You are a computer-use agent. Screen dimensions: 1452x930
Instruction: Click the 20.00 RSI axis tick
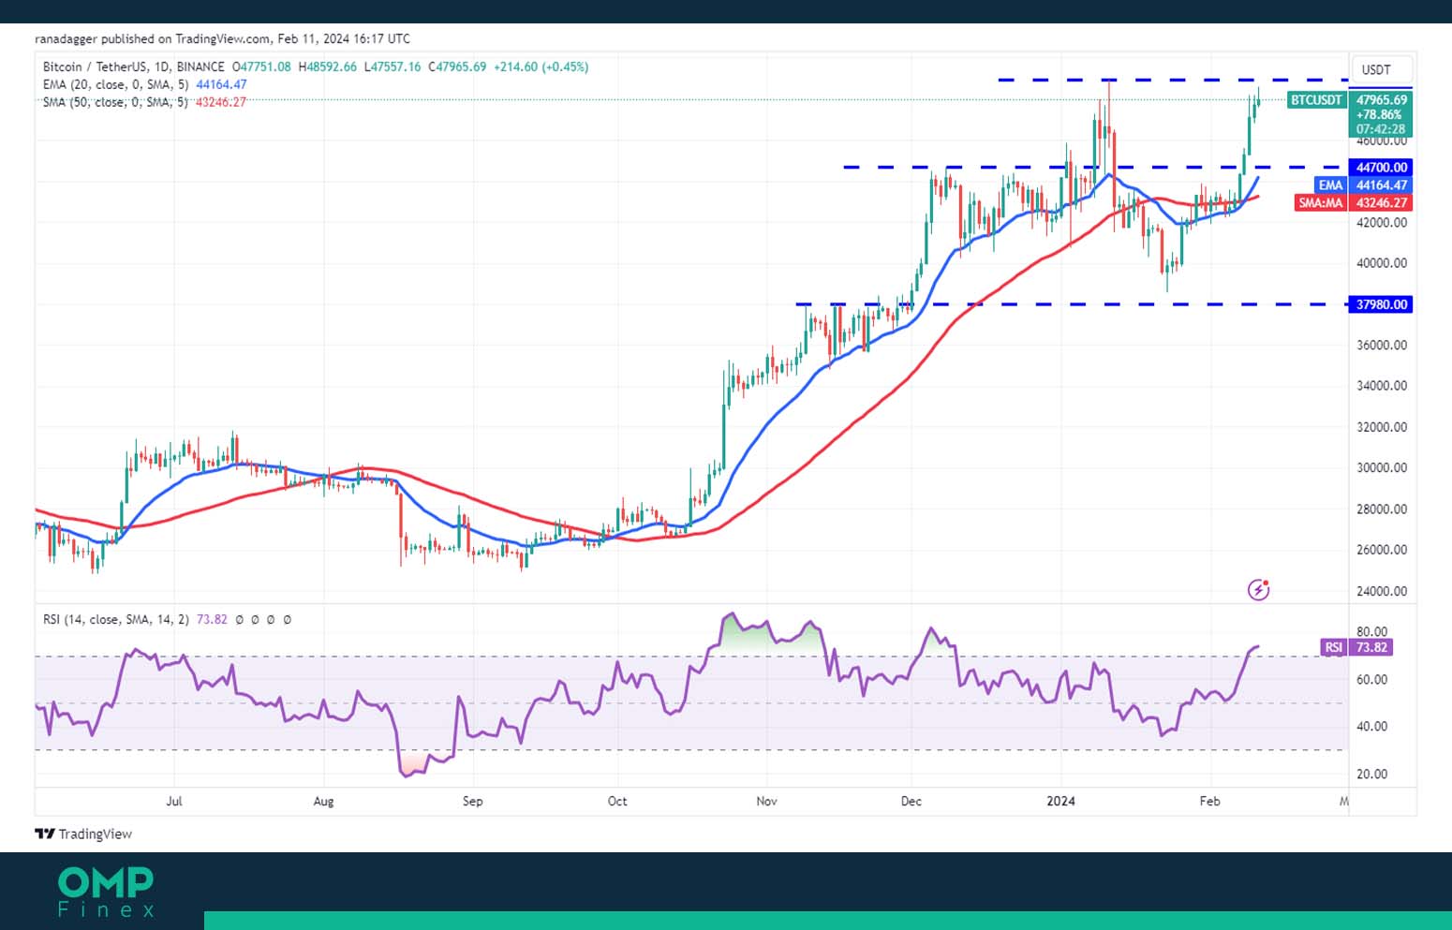(1371, 774)
